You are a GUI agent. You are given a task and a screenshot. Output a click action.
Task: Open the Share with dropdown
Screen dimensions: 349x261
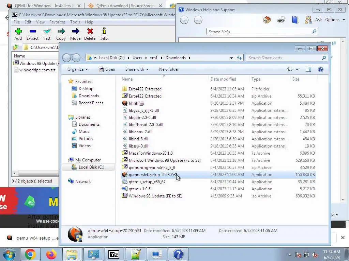(x=137, y=69)
